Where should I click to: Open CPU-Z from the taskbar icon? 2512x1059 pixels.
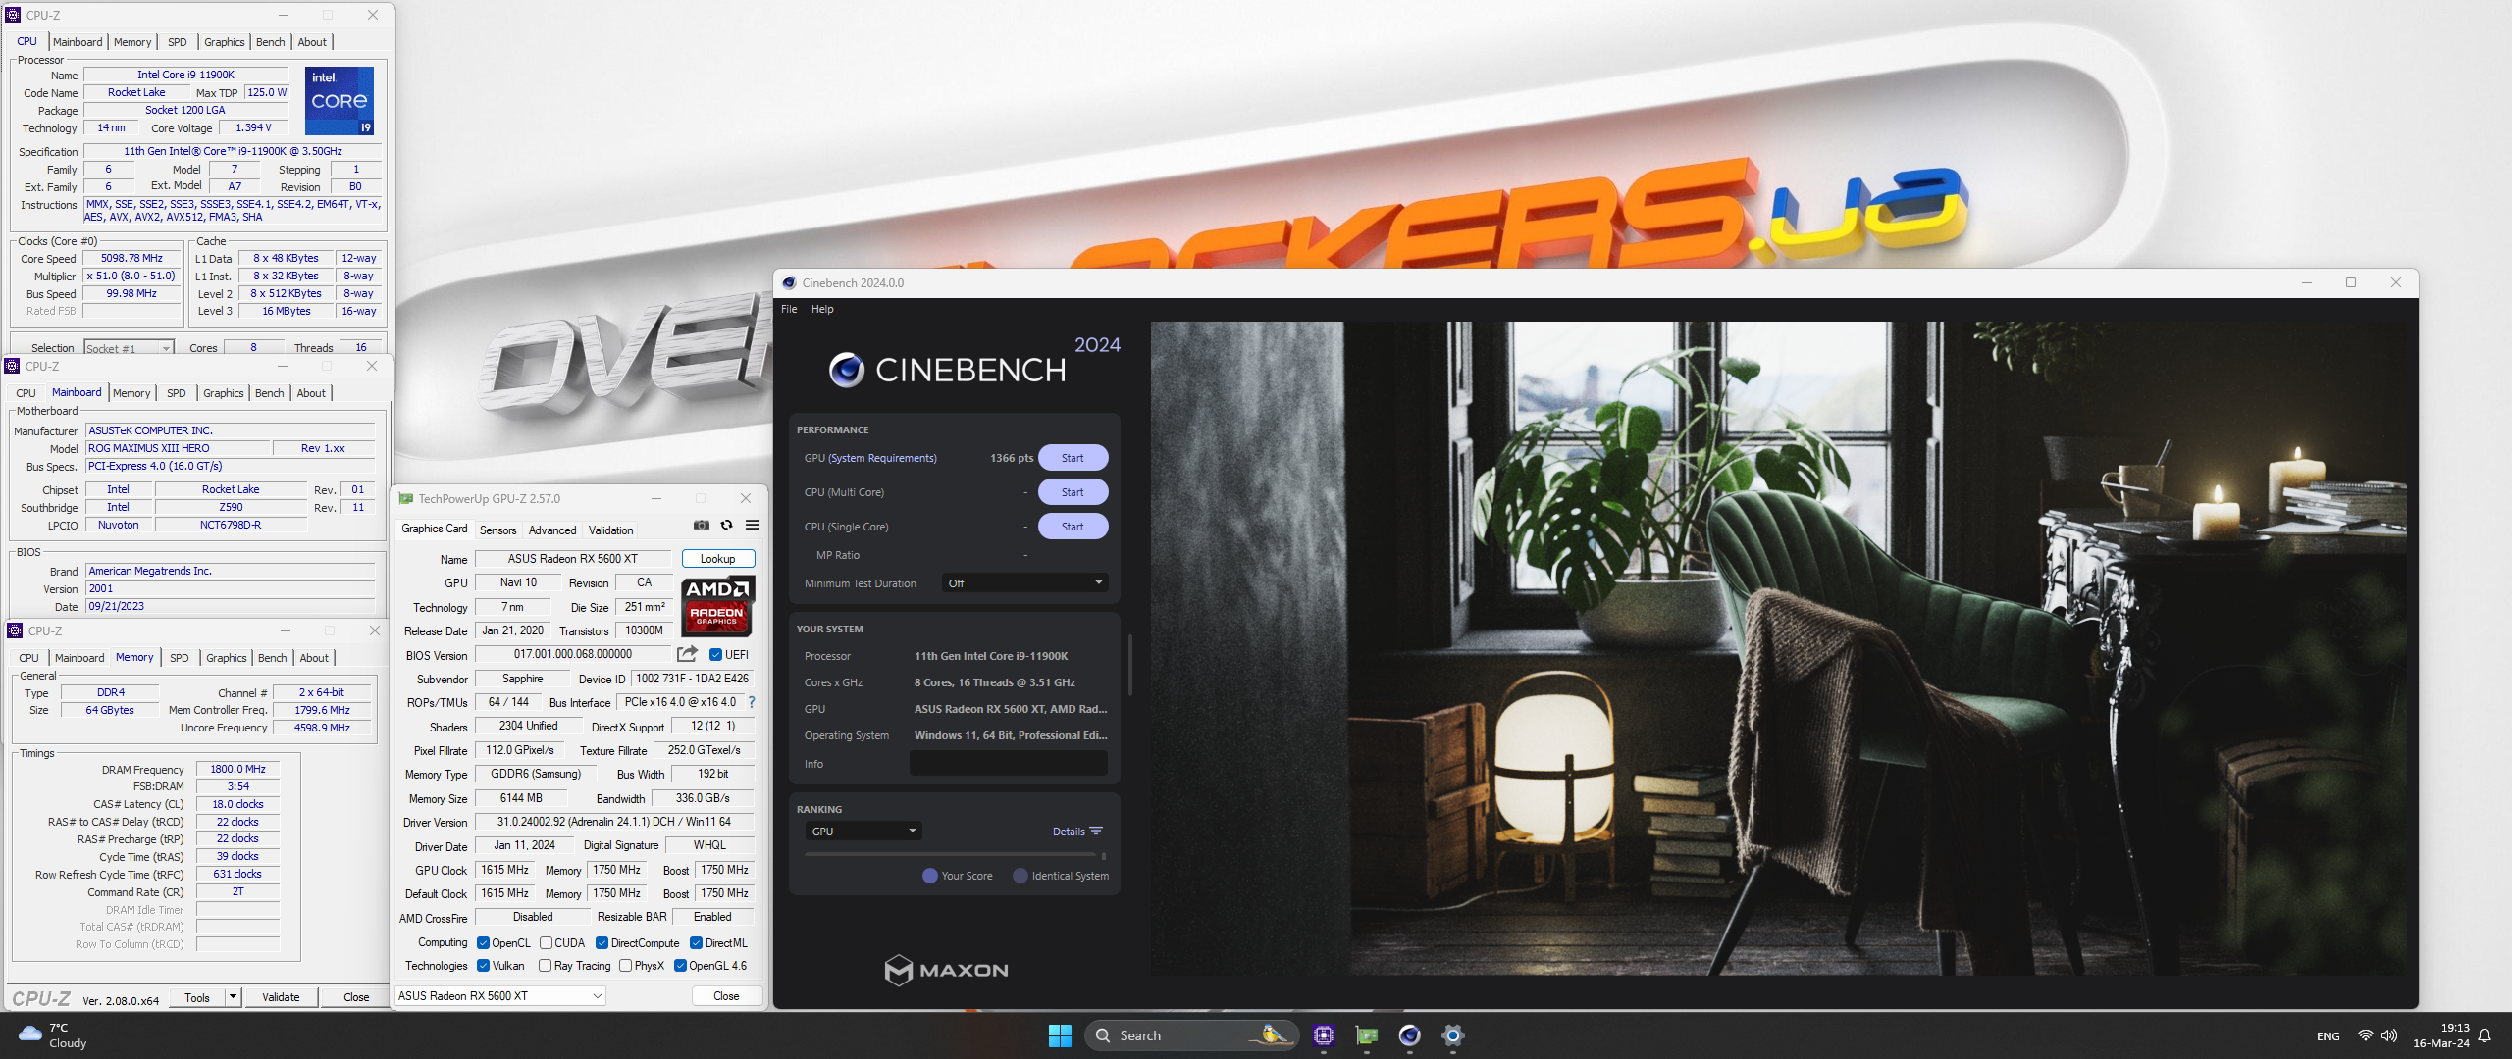[x=1324, y=1035]
